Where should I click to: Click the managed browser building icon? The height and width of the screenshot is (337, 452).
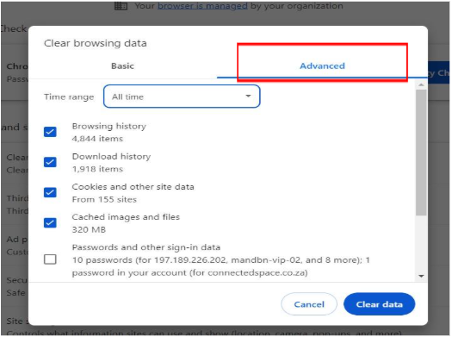click(x=121, y=5)
